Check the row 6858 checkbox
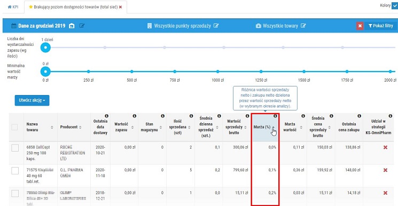398x206 pixels. click(15, 148)
